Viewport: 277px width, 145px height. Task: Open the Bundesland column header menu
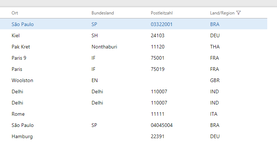(102, 13)
